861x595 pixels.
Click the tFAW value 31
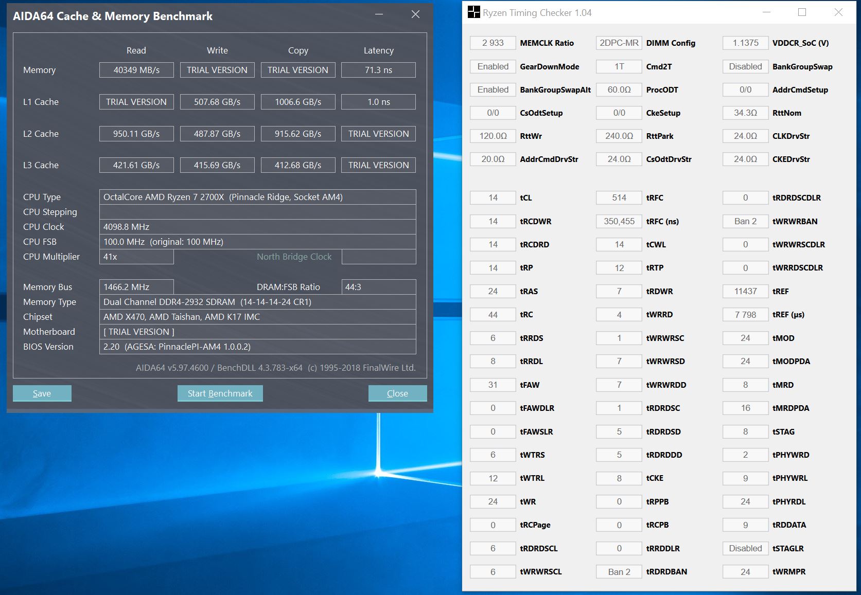(x=493, y=385)
